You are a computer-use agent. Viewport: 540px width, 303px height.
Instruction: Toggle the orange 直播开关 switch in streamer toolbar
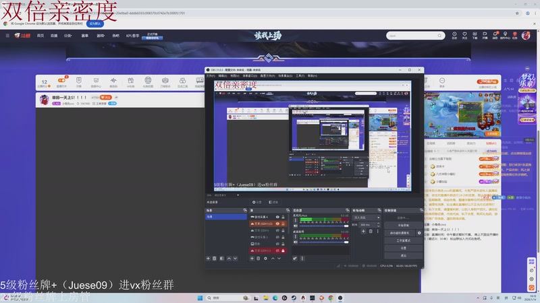(x=61, y=80)
